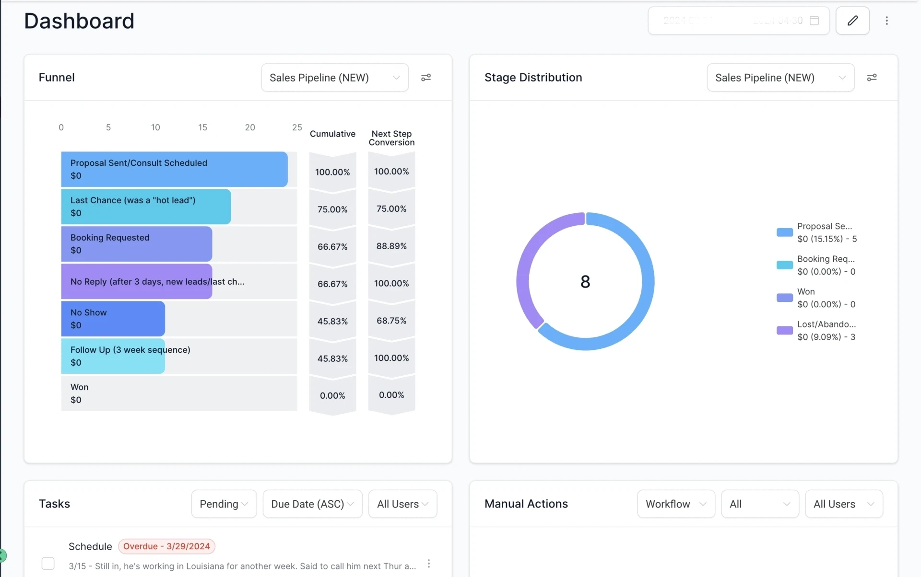Open the Stage Distribution filter settings icon
Image resolution: width=921 pixels, height=577 pixels.
(x=872, y=77)
